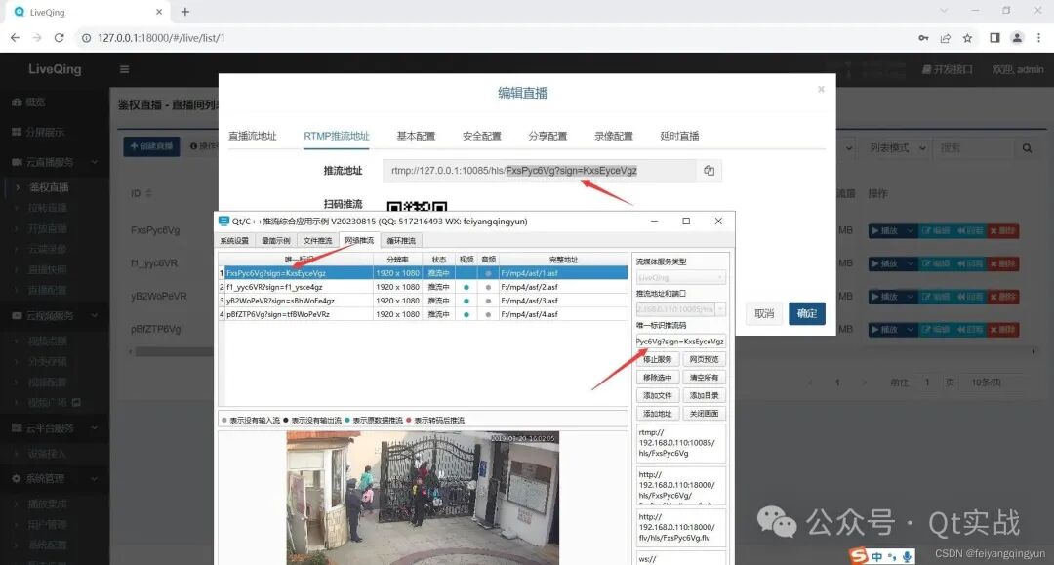
Task: Click the search magnifier icon in the live list
Action: [1027, 146]
